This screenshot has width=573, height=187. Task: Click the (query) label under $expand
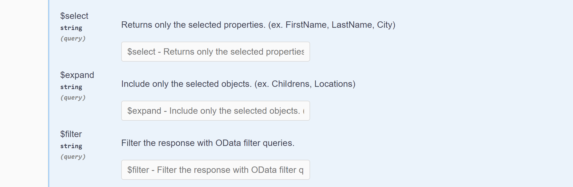pyautogui.click(x=73, y=97)
